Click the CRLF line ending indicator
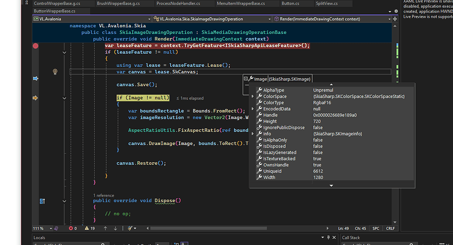 point(390,228)
